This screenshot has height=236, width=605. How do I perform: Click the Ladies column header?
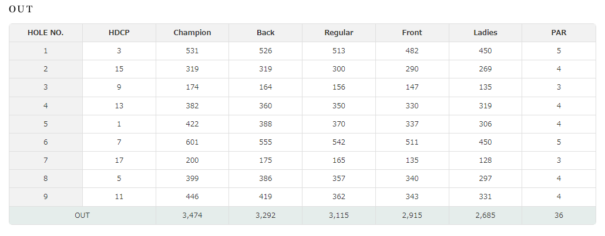click(485, 33)
